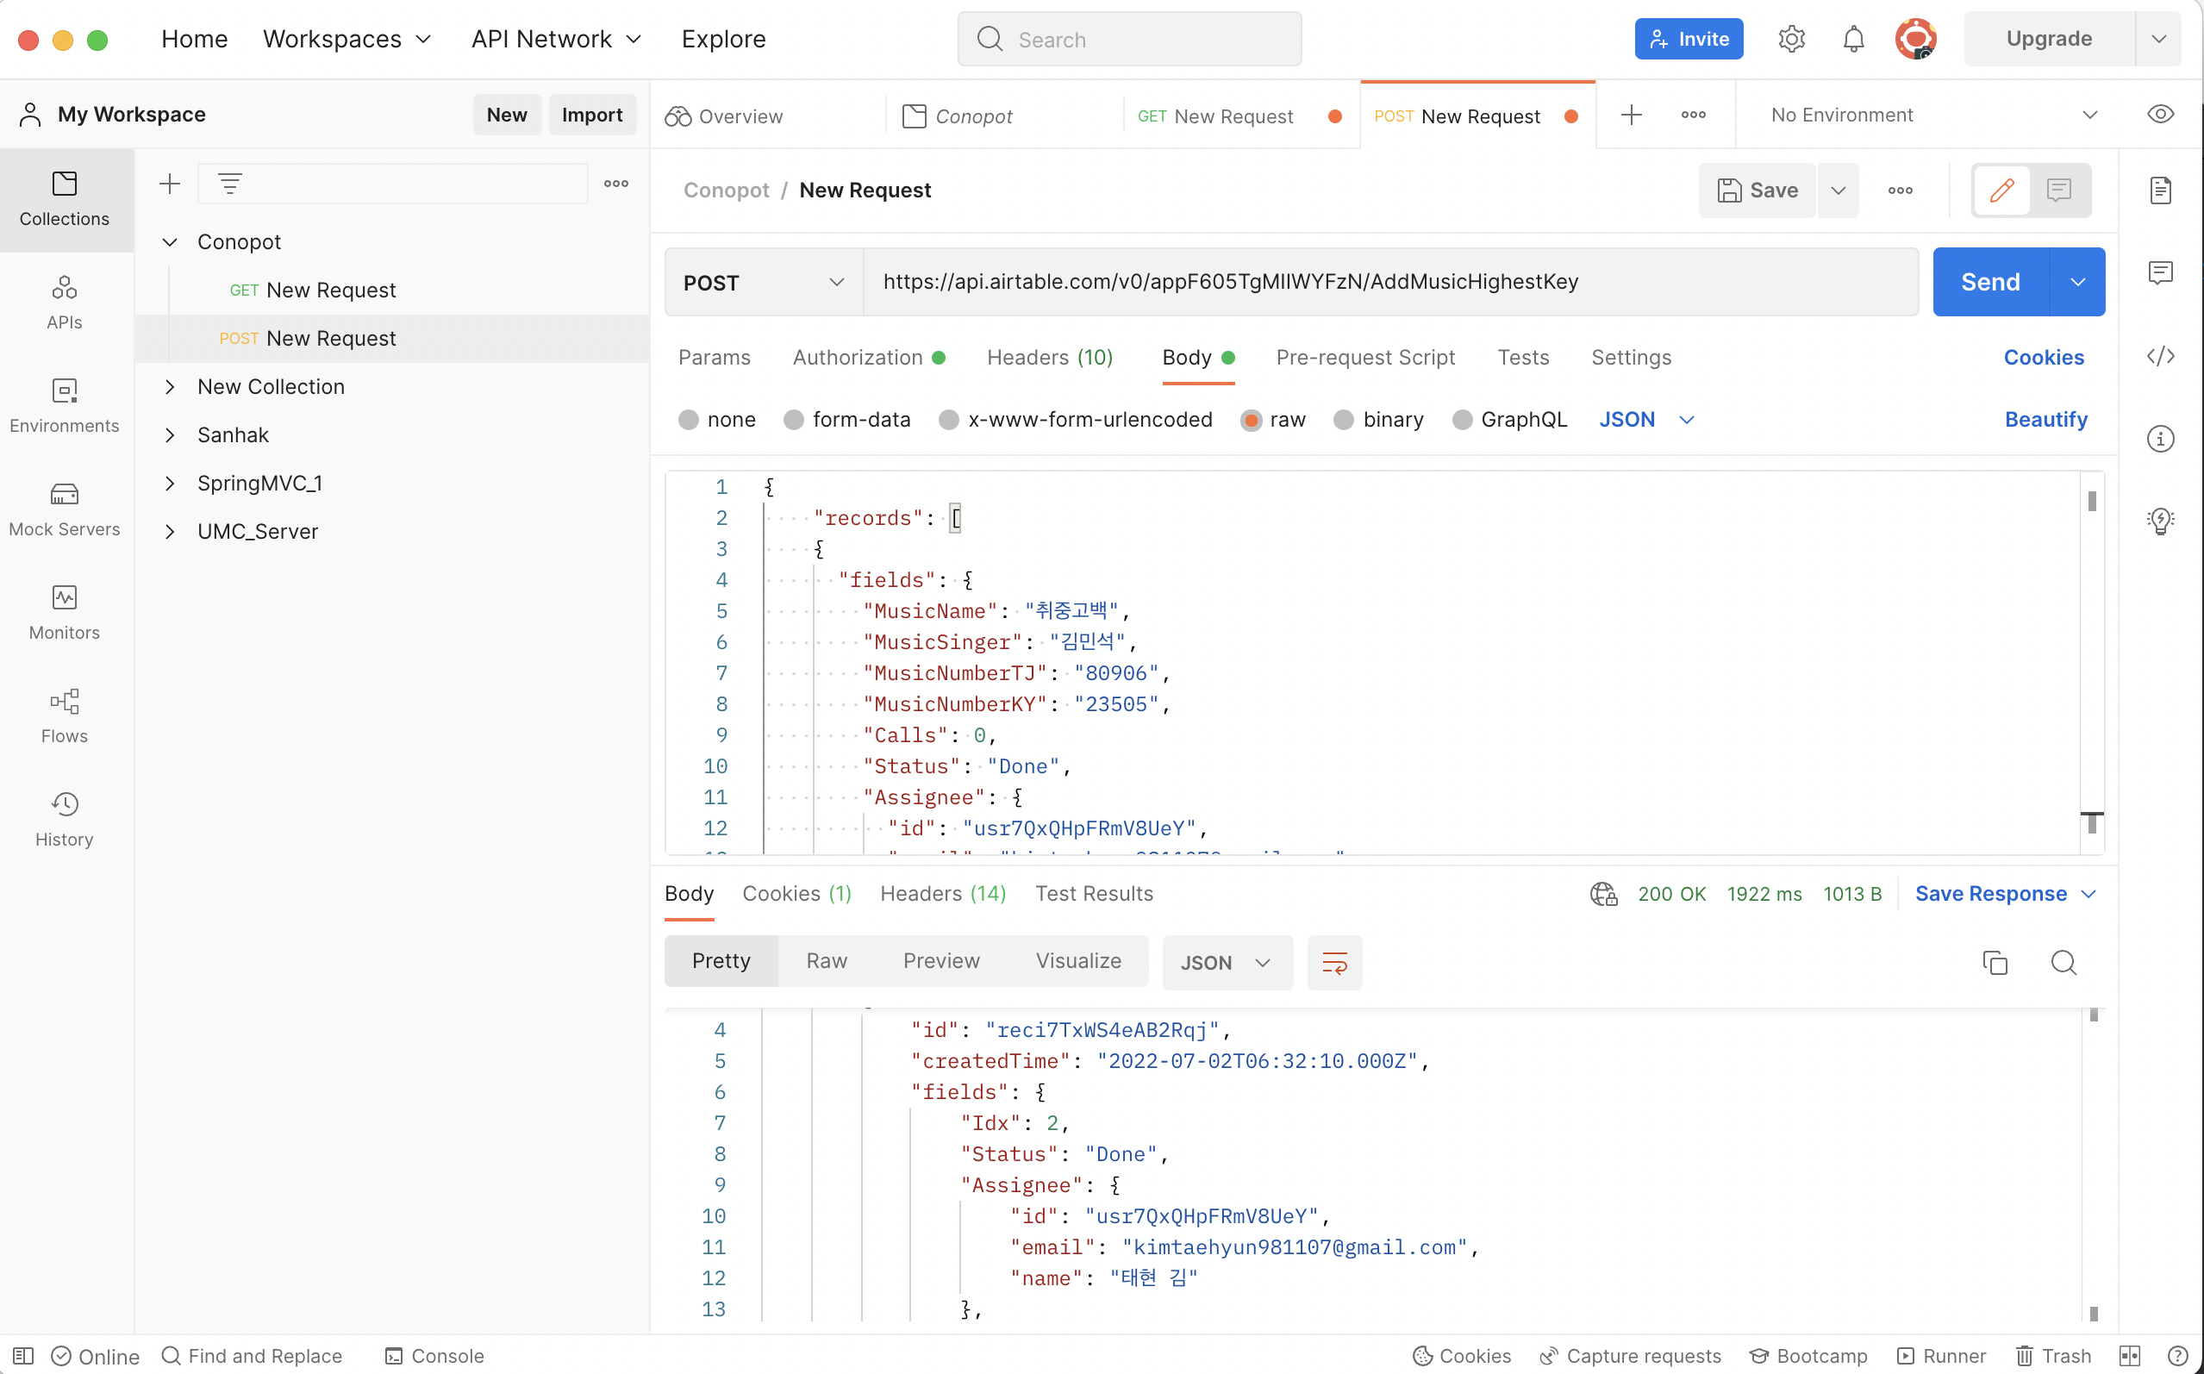
Task: Click the Beautify link
Action: [2045, 420]
